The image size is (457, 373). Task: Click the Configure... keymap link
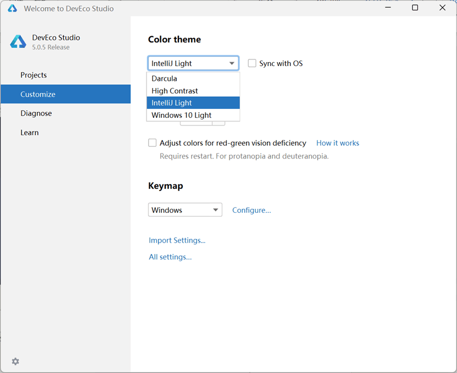252,210
